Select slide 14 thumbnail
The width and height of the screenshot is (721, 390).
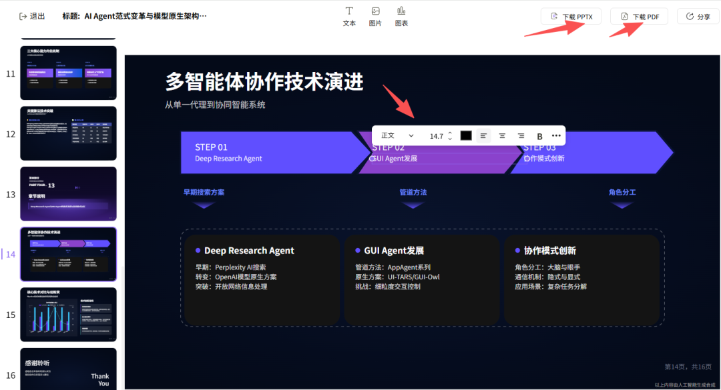coord(69,254)
